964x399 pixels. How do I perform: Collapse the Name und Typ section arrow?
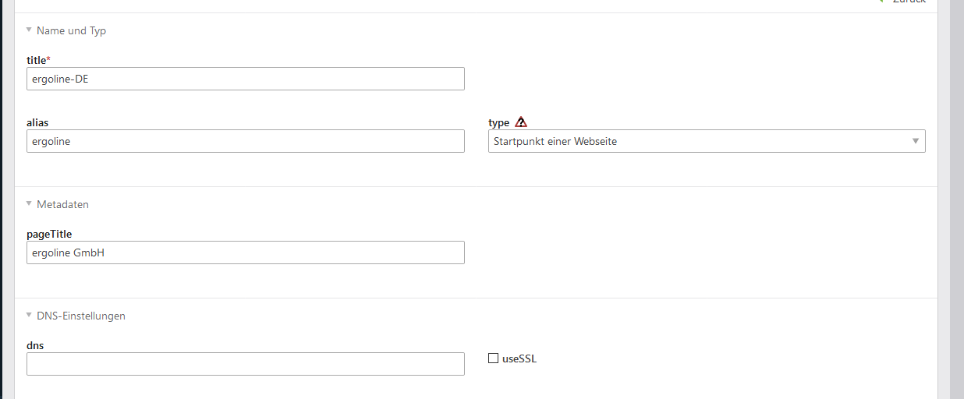tap(29, 31)
